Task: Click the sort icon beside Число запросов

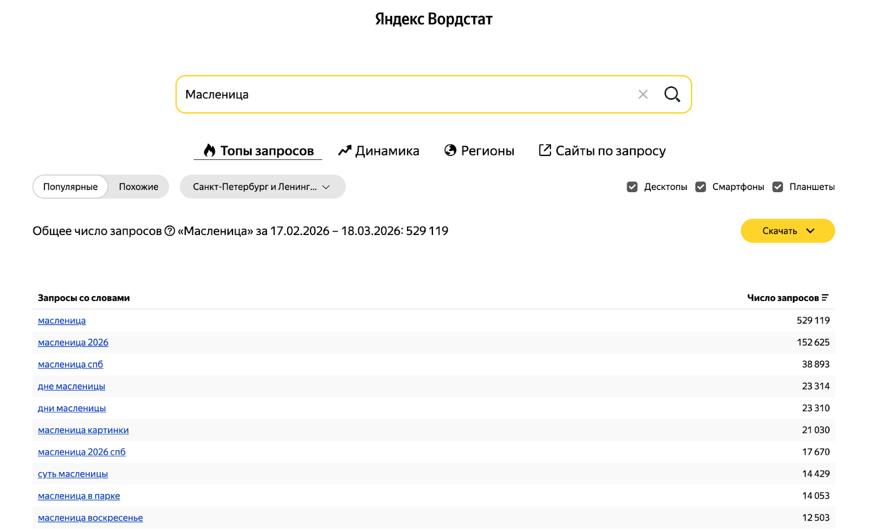Action: point(825,298)
